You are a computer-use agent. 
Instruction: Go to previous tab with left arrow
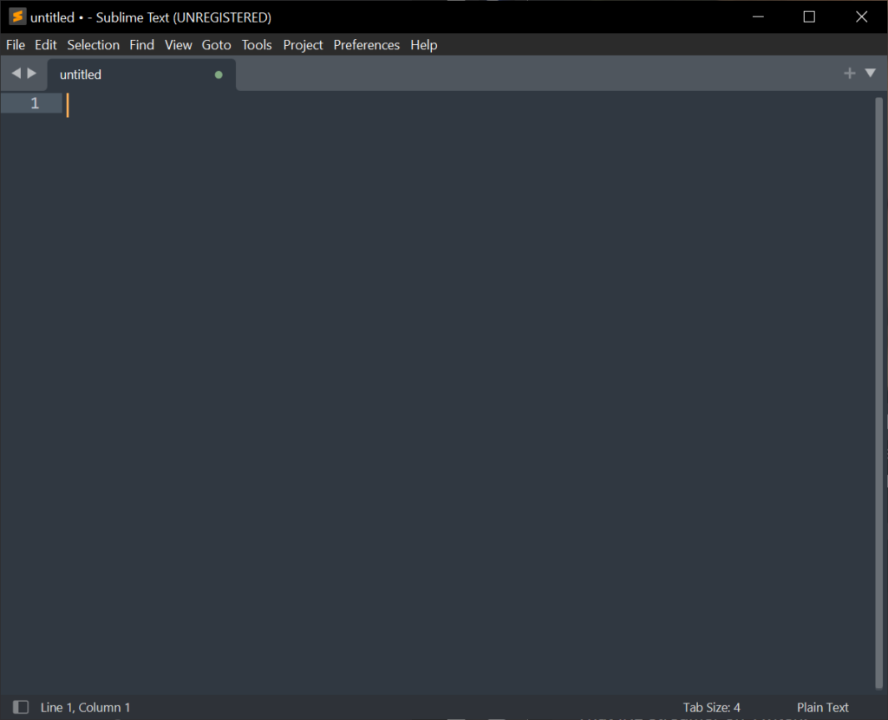tap(16, 73)
